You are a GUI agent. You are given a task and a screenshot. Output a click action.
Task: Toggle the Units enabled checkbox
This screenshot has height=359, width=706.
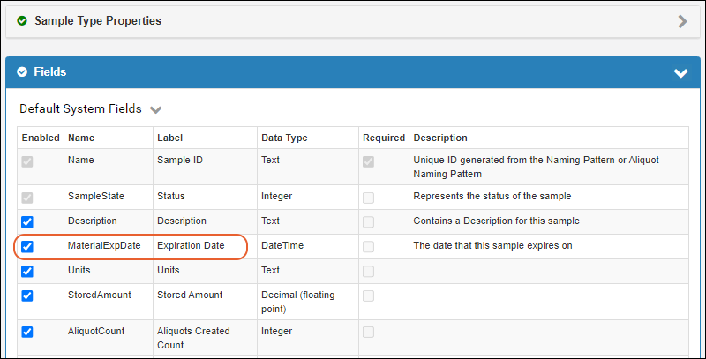(27, 271)
